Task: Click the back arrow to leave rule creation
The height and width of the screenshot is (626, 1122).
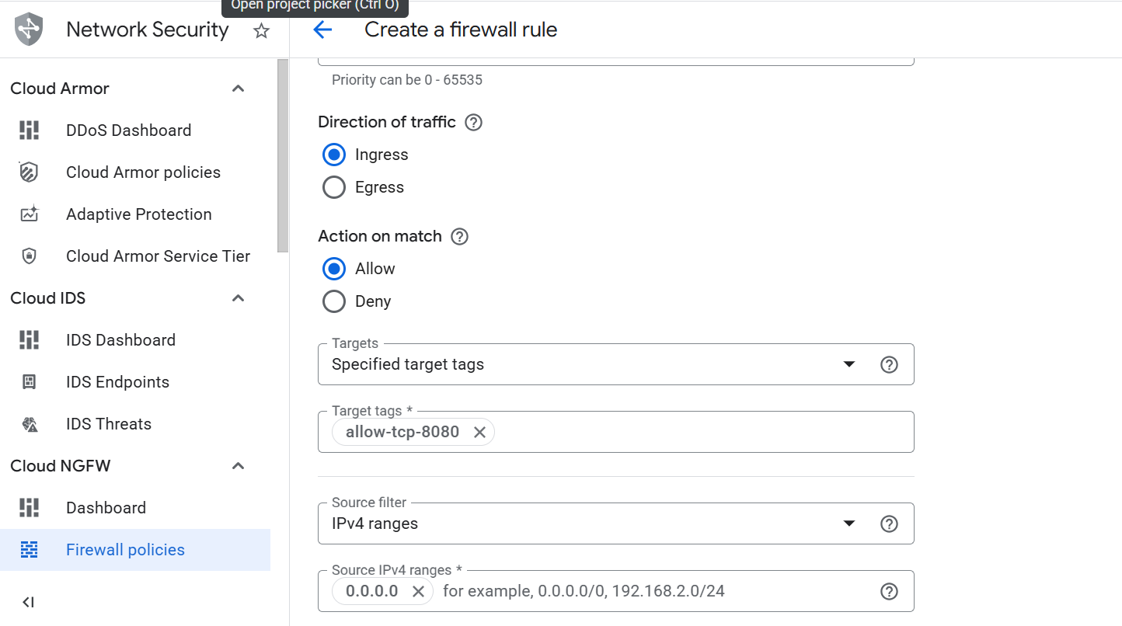Action: pos(323,30)
